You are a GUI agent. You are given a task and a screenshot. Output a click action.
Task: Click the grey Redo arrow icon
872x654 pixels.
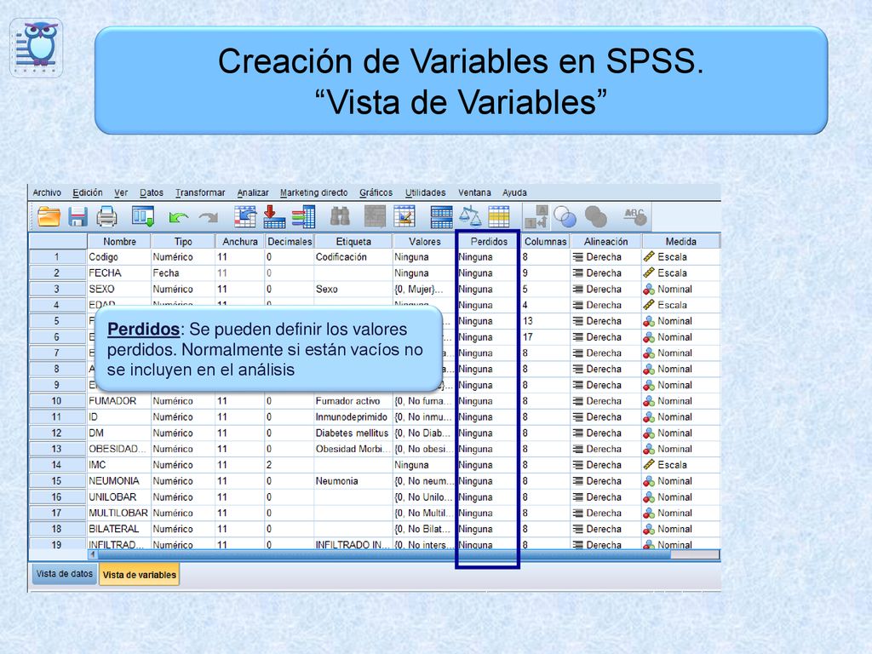tap(209, 217)
